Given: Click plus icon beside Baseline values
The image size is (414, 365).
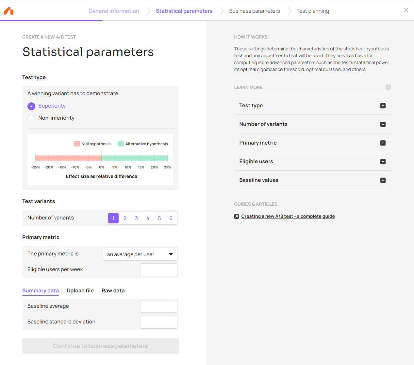Looking at the screenshot, I should tap(383, 180).
